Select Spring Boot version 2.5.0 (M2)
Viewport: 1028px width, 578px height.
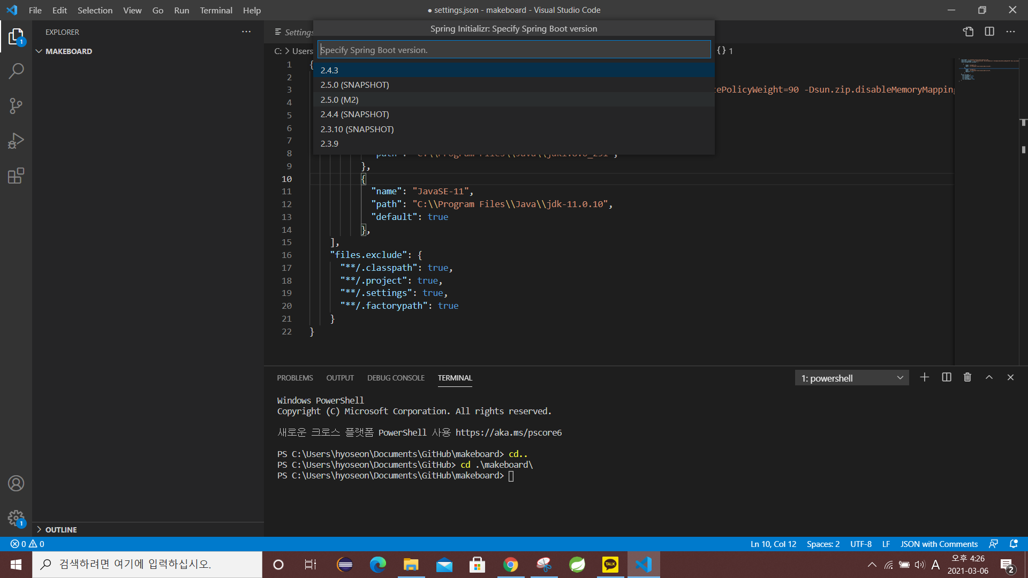pos(339,100)
